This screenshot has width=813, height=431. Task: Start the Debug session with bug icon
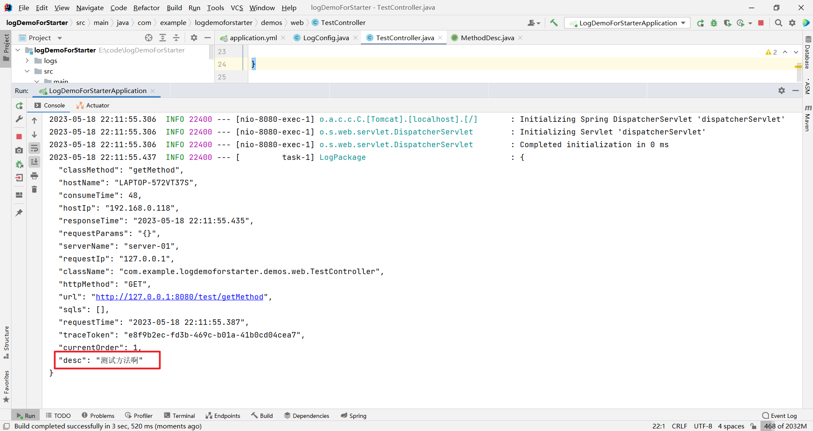713,23
